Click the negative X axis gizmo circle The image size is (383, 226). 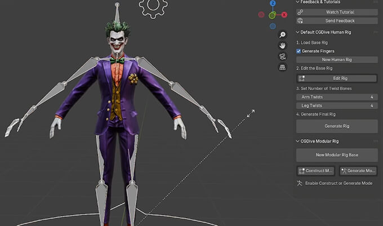click(x=261, y=15)
